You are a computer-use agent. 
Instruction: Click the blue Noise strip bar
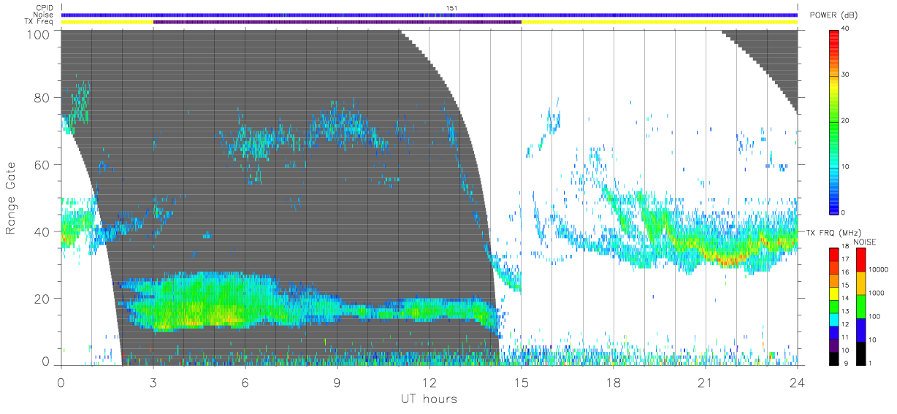click(430, 15)
